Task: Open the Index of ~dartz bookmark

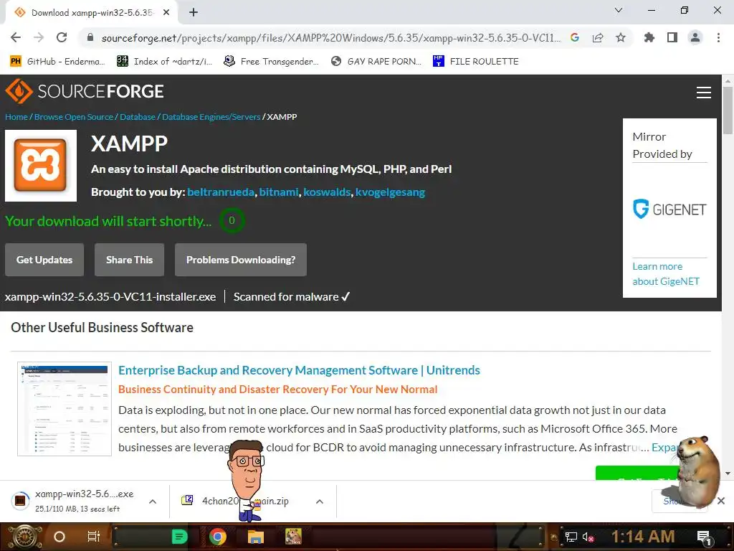Action: coord(164,62)
